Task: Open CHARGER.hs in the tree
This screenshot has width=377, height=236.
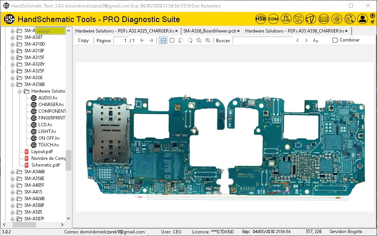Action: [51, 105]
